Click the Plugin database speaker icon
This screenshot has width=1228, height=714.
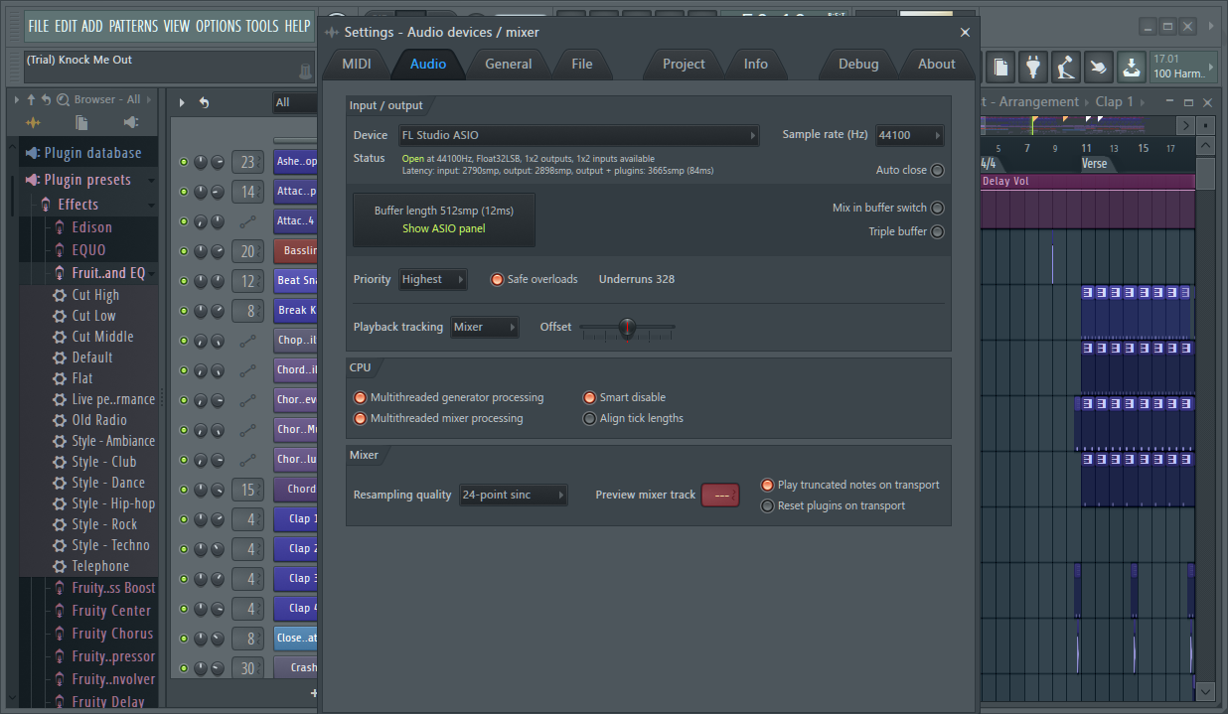point(33,153)
